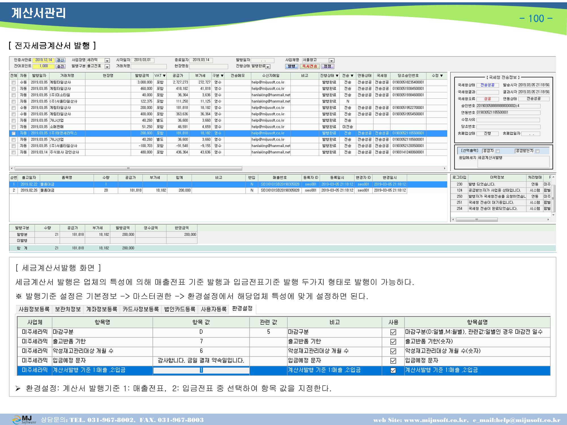Viewport: 567px width, 425px height.
Task: Click the 발행 issue button
Action: click(x=291, y=66)
